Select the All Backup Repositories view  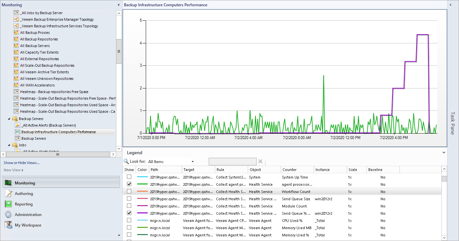click(39, 39)
